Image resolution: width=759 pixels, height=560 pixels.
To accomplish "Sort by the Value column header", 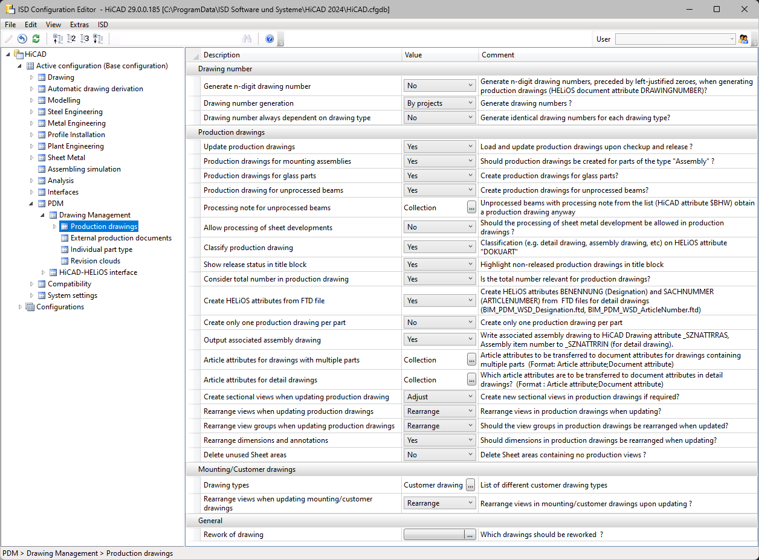I will 440,55.
